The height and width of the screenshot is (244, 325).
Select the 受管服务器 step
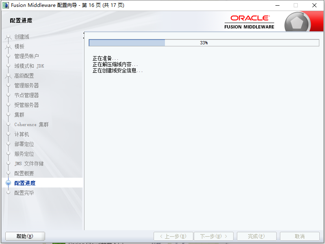tap(26, 105)
